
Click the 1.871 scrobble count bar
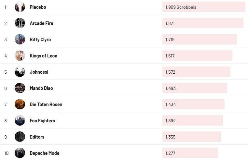[x=203, y=23]
